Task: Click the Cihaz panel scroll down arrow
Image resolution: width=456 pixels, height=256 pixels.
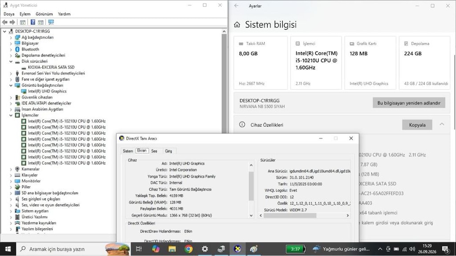Action: tap(251, 216)
